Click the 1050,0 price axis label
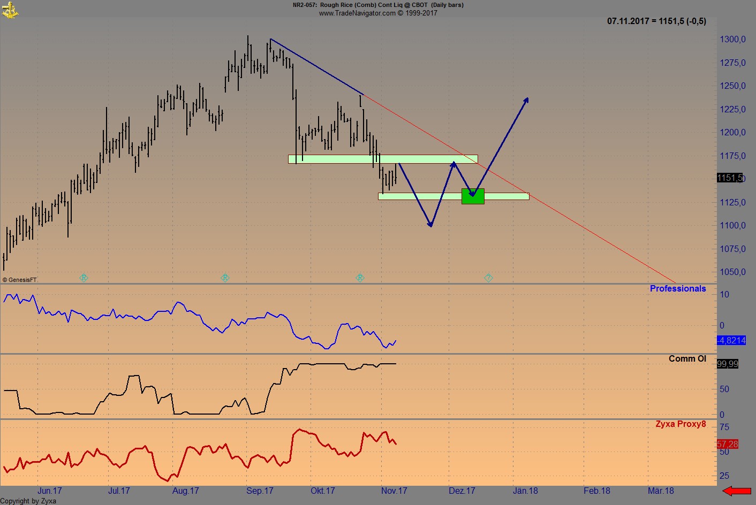Screen dimensions: 756x505 click(x=732, y=272)
